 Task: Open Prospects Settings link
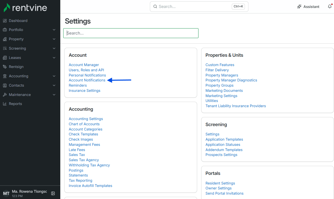(x=221, y=155)
